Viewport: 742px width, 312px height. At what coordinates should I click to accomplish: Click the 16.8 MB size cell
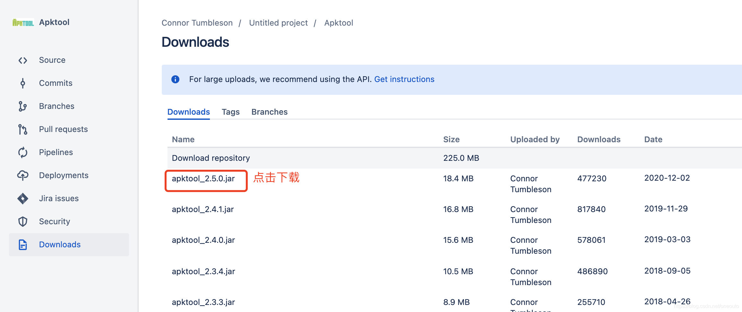tap(458, 209)
